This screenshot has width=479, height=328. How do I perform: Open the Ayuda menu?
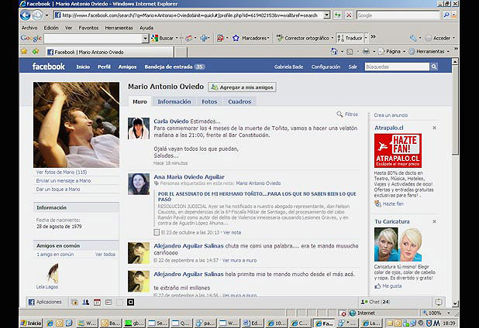coord(146,28)
